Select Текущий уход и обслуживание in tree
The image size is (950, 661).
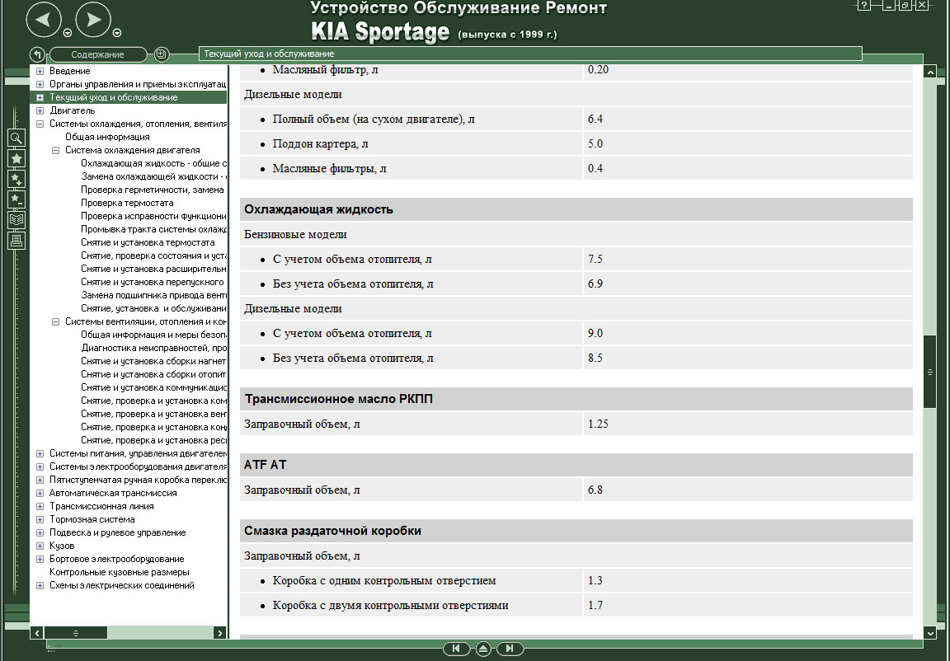point(113,97)
